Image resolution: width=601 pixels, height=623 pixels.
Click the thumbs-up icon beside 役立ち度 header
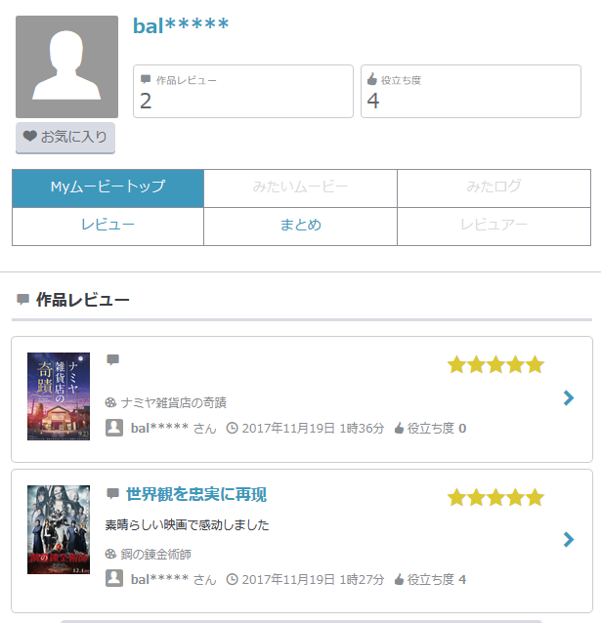[372, 79]
